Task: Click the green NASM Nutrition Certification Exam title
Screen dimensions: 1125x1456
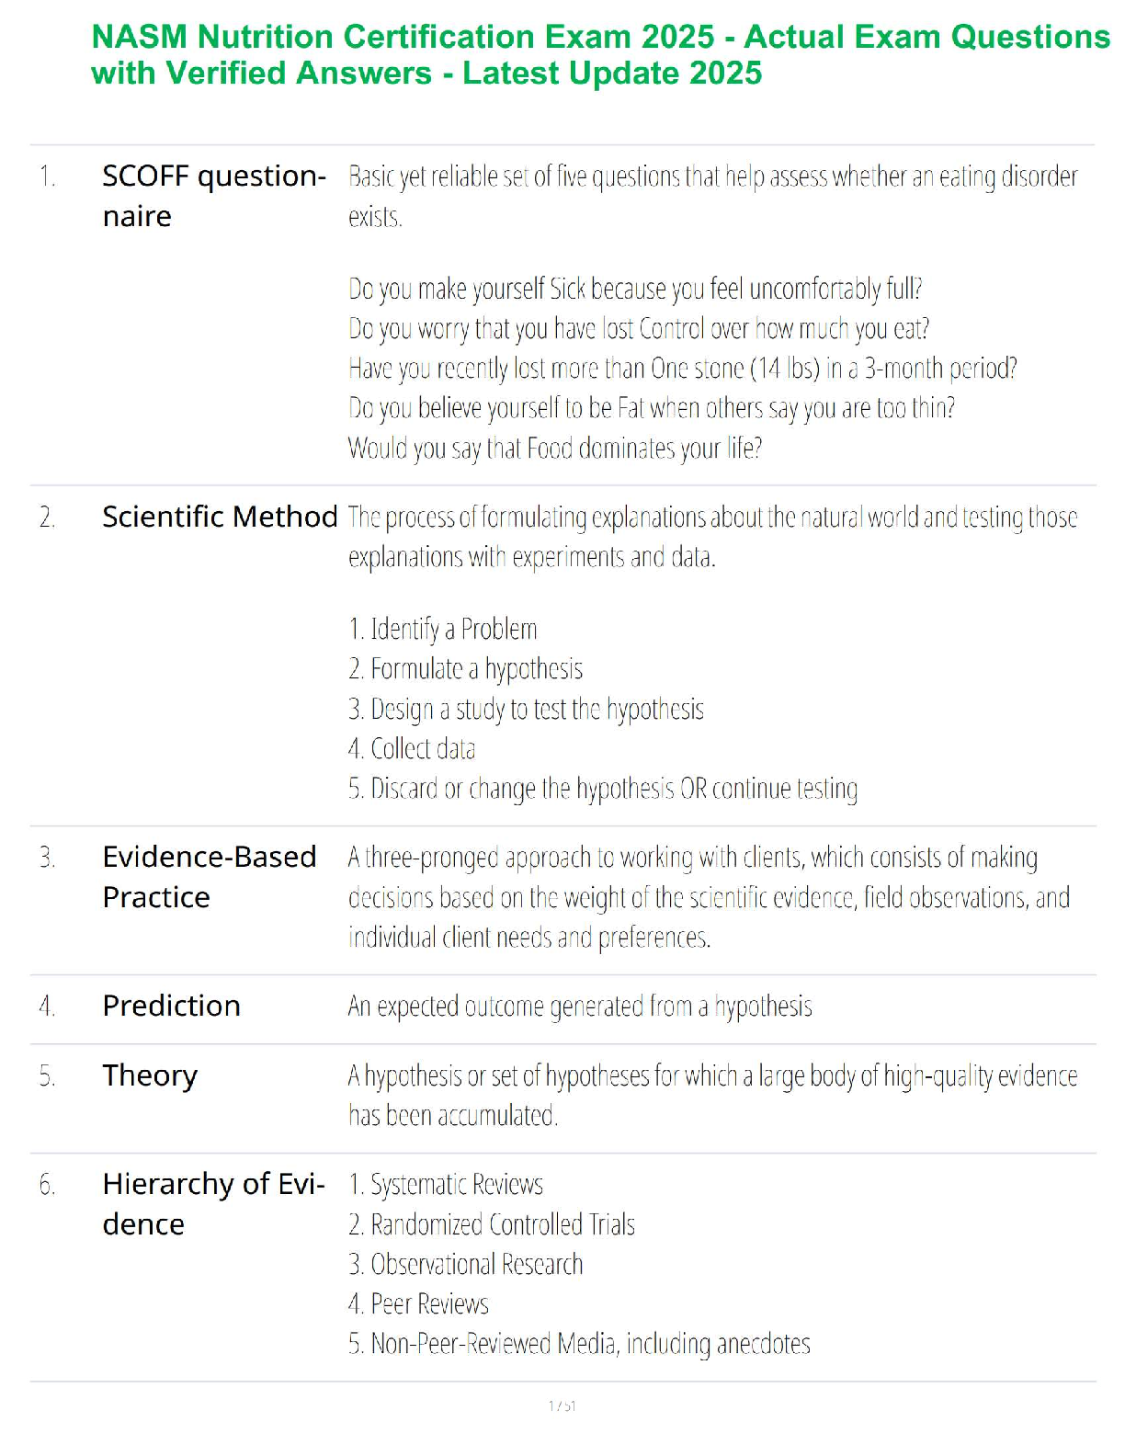Action: click(599, 55)
